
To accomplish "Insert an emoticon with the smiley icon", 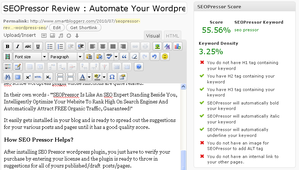I will (165, 56).
